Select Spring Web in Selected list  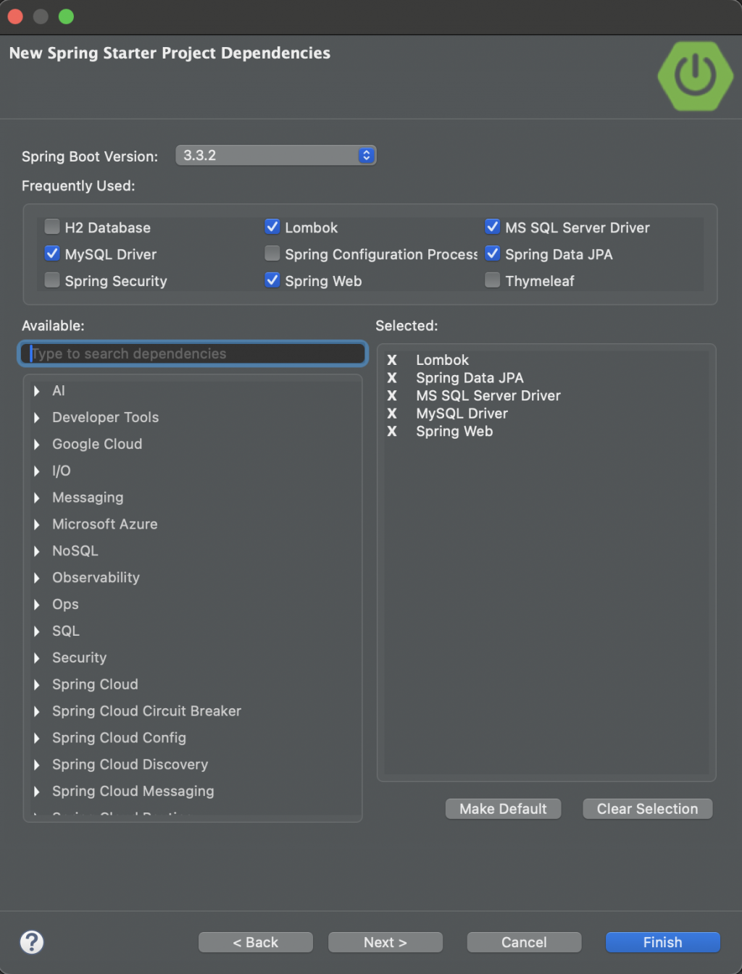pyautogui.click(x=454, y=432)
